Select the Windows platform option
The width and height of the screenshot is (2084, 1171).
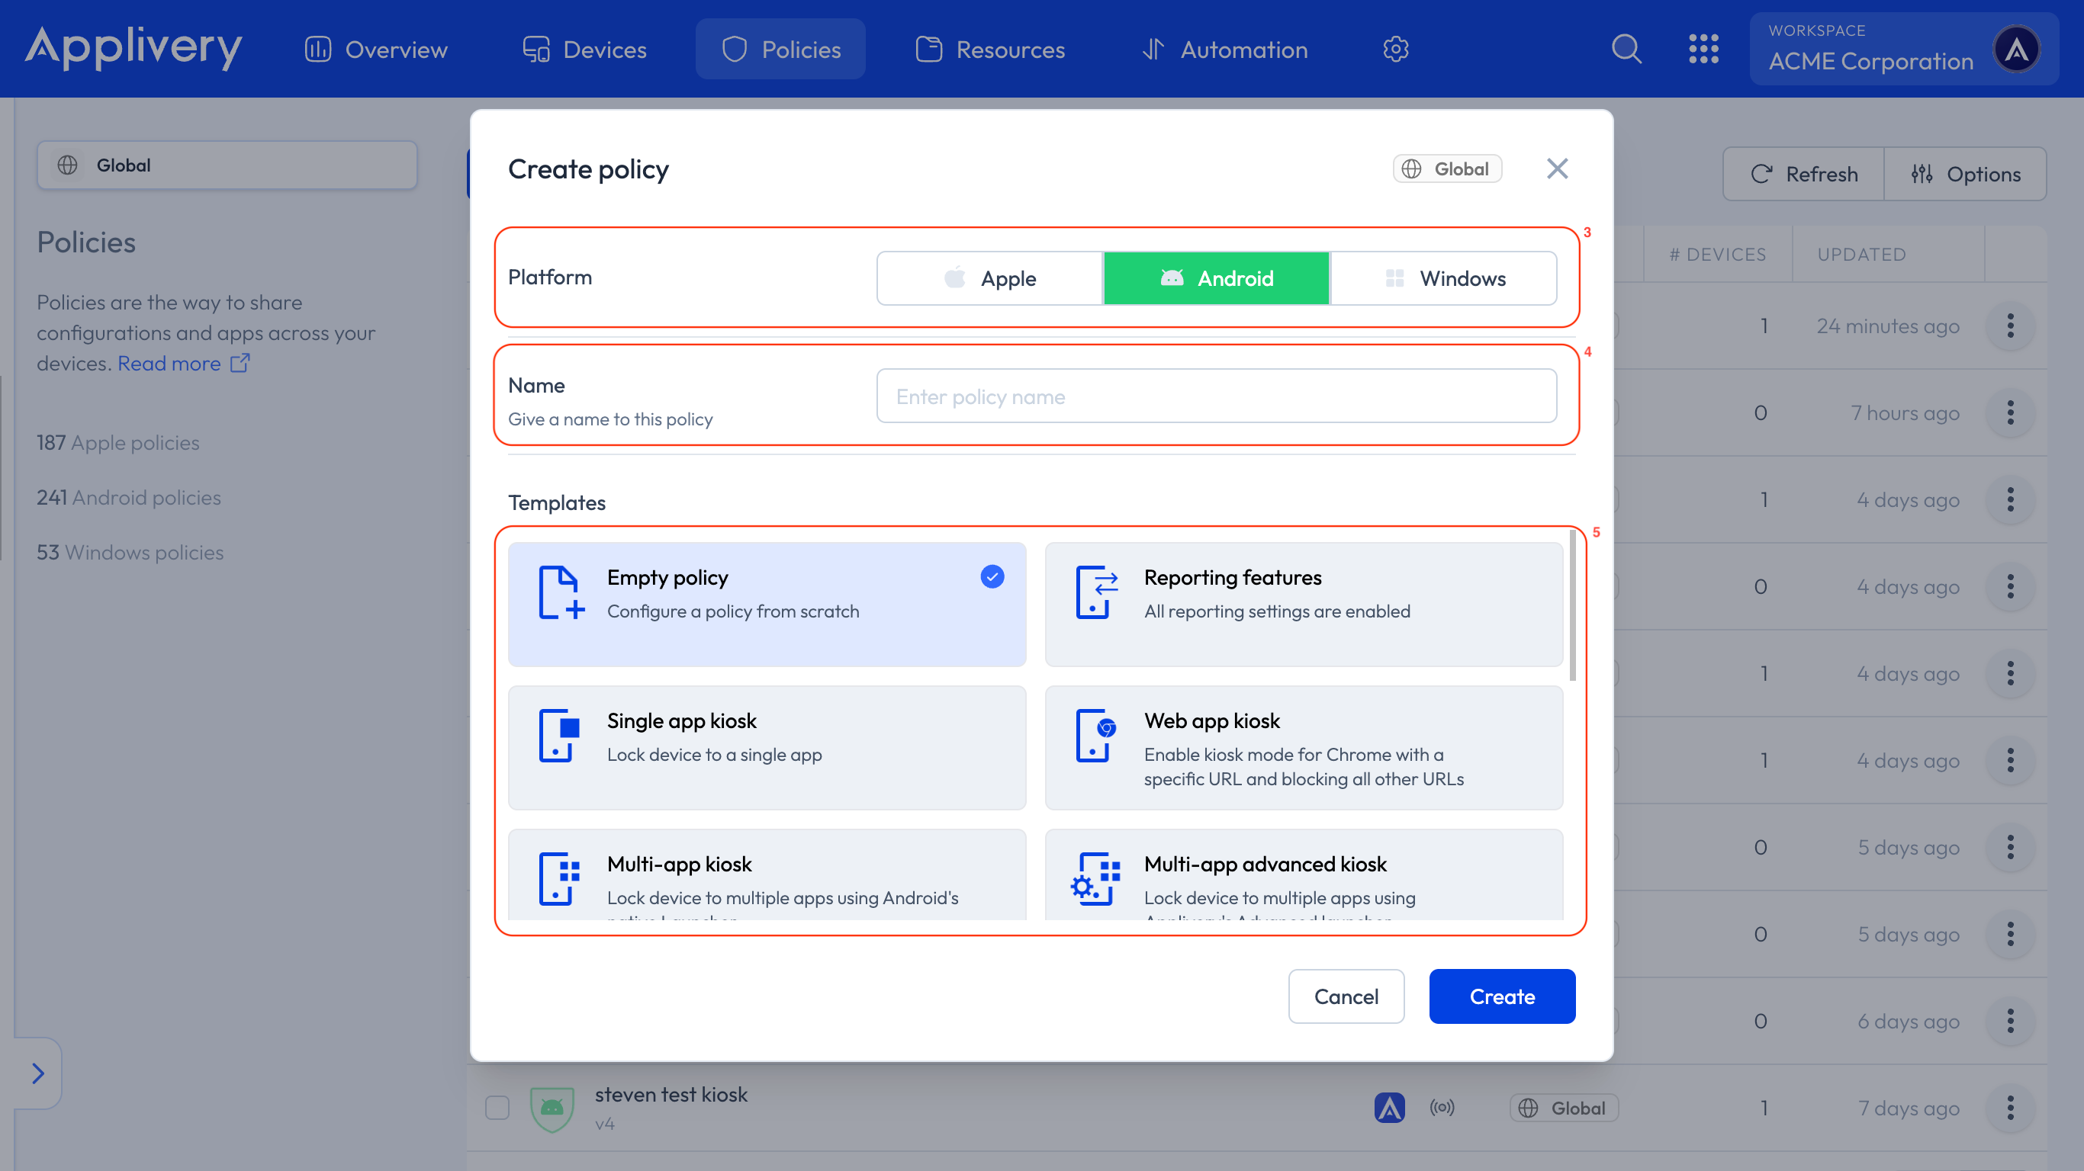[1444, 278]
